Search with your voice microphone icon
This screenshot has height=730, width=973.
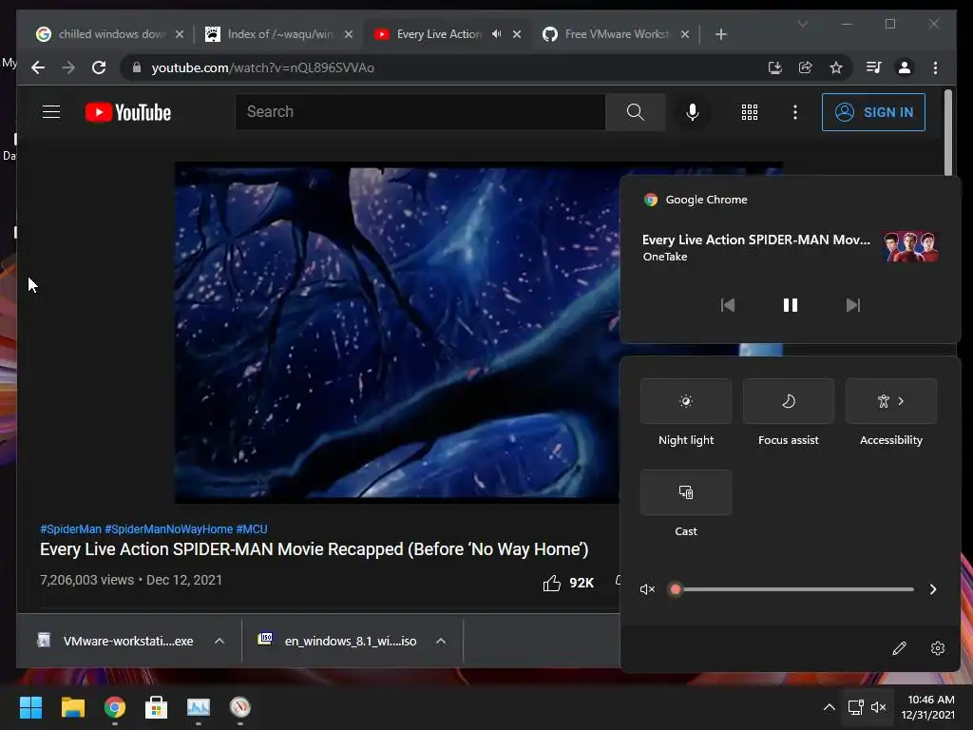coord(693,112)
